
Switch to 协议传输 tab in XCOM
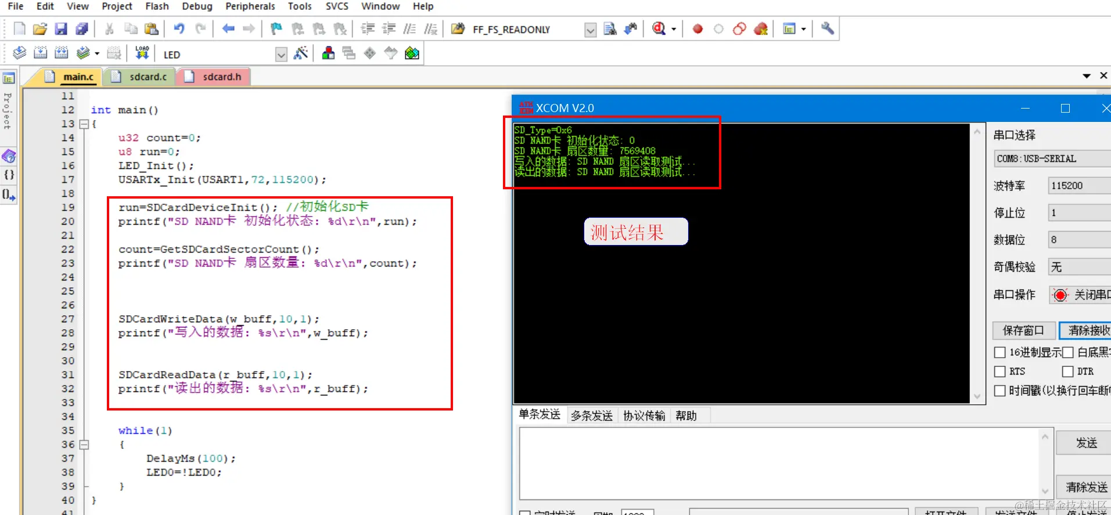coord(644,416)
